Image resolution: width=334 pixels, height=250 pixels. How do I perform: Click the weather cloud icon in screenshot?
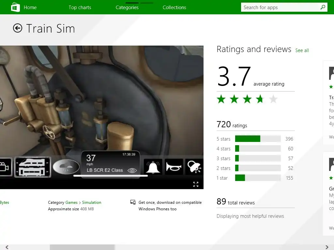[66, 167]
